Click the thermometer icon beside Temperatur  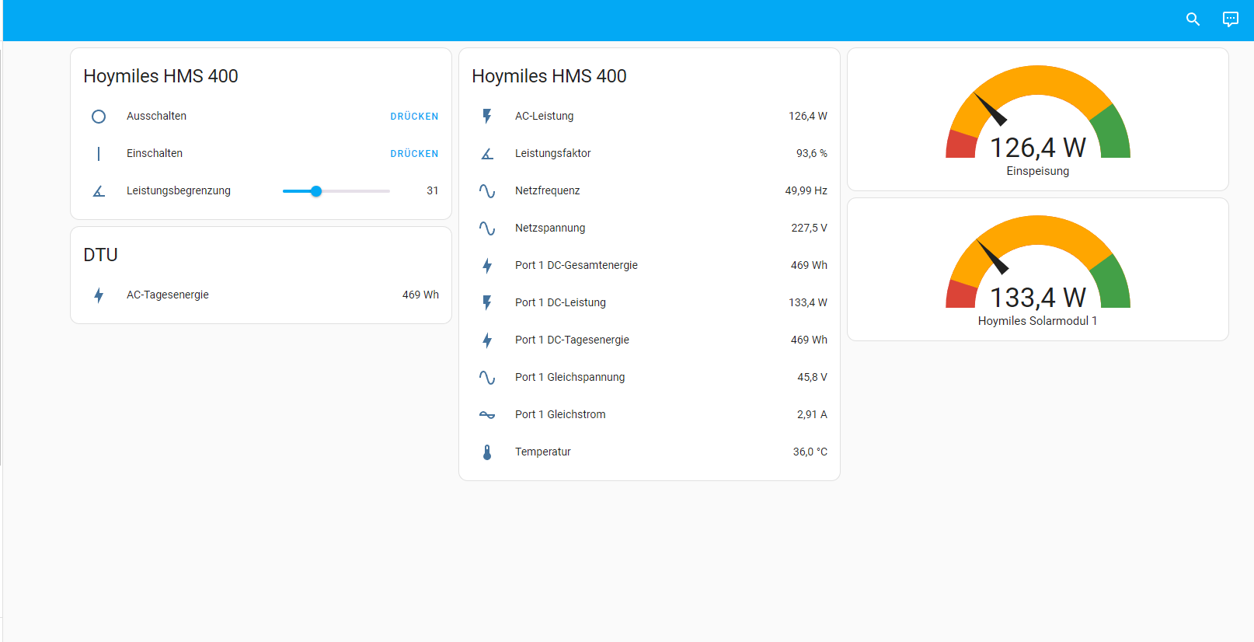(487, 452)
